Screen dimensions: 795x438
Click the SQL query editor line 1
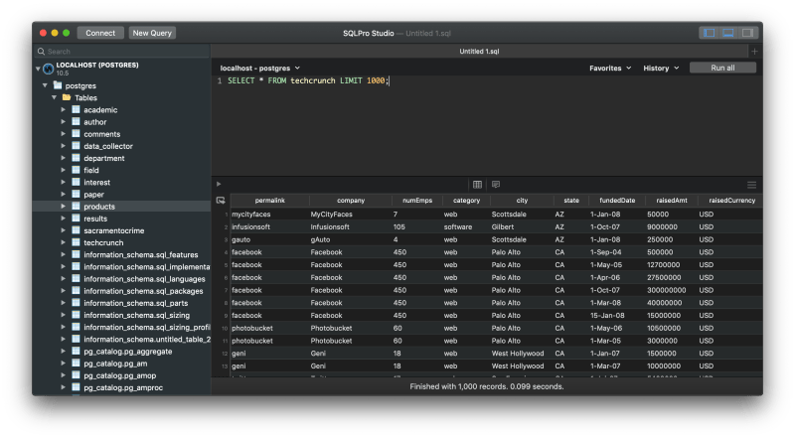pyautogui.click(x=487, y=80)
